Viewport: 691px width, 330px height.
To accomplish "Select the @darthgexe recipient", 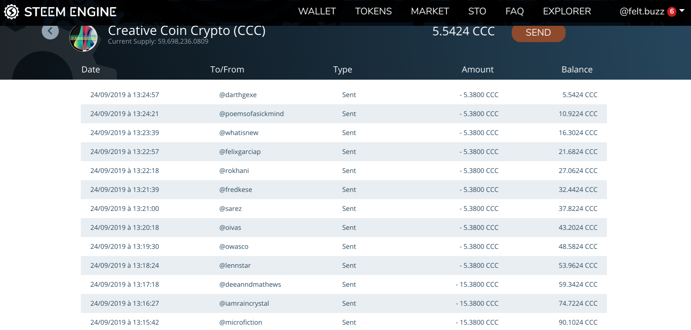I will [x=238, y=95].
